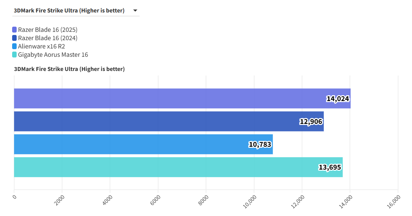This screenshot has width=412, height=216.
Task: Toggle Gigabyte Aorus Master 16 legend label
Action: coord(53,55)
